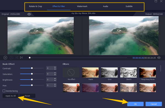The image size is (165, 108).
Task: Apply the Sketch filter
Action: pos(128,72)
